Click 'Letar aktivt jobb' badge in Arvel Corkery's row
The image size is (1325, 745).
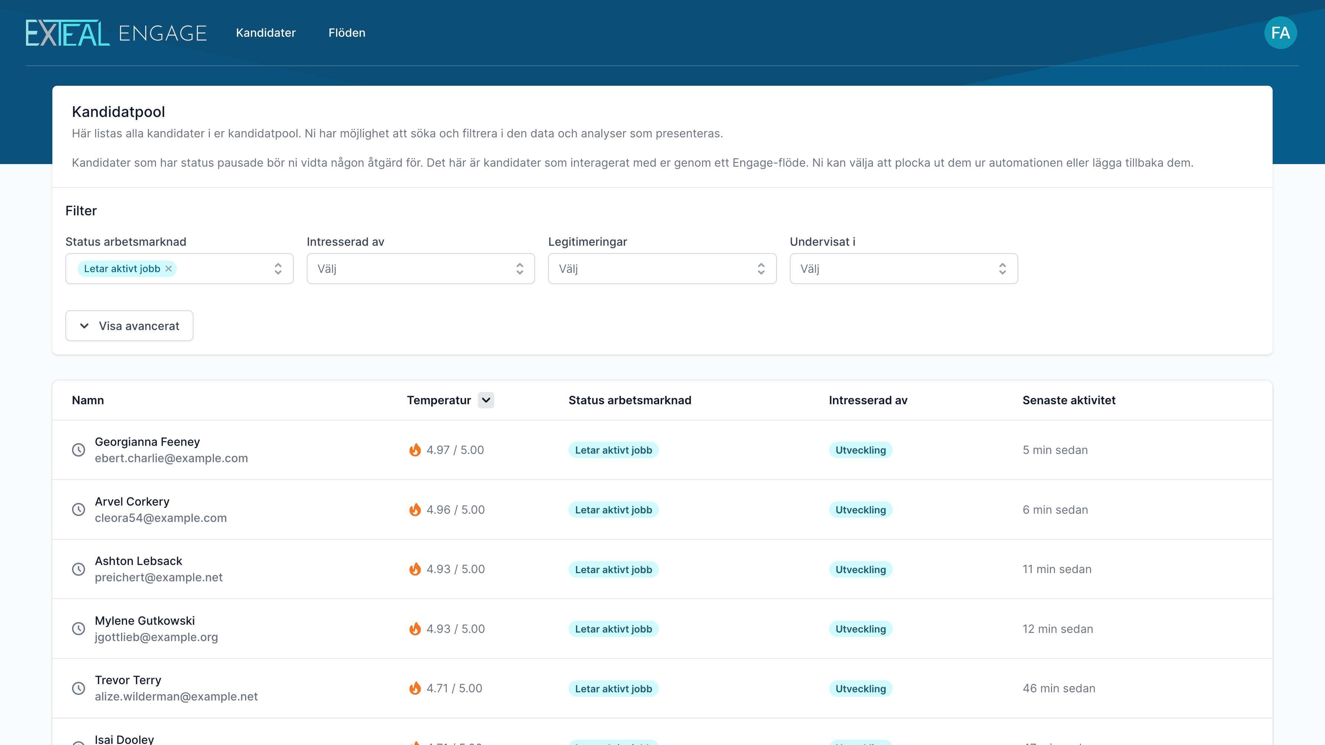pyautogui.click(x=613, y=510)
